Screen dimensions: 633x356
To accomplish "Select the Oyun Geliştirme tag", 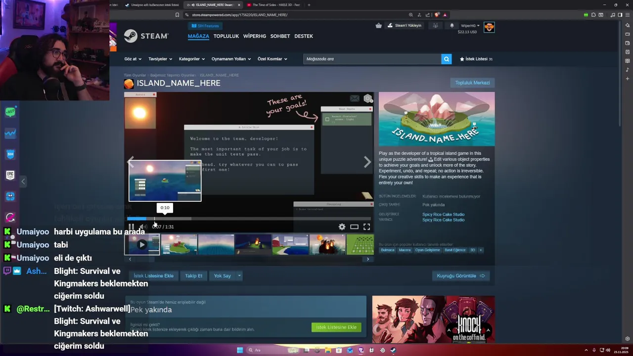I will click(x=427, y=250).
